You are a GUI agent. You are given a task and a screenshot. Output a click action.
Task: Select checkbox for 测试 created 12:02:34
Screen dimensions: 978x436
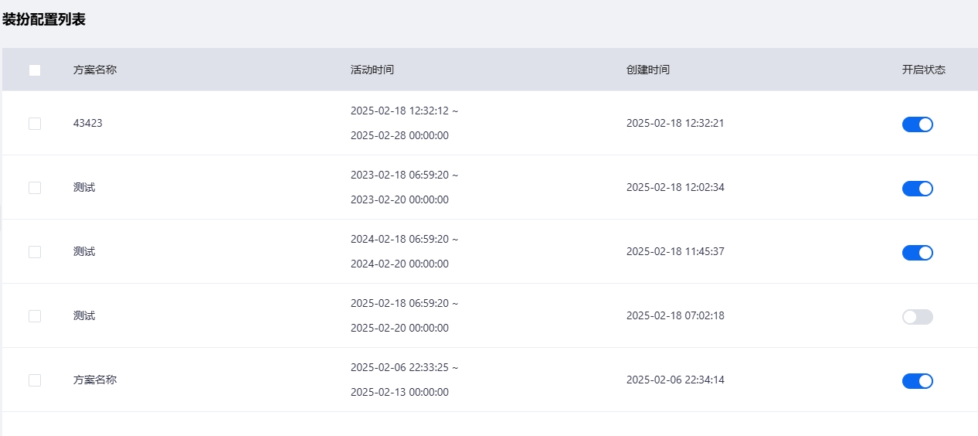(35, 188)
